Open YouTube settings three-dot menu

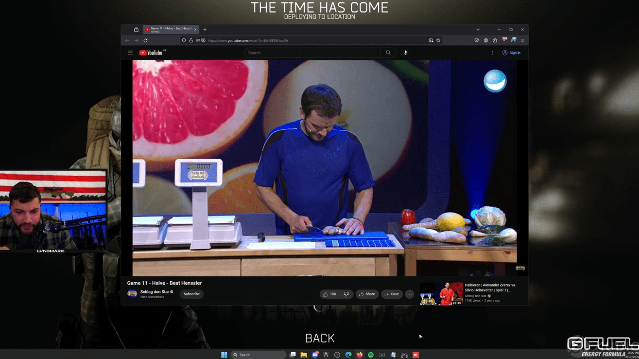(492, 53)
